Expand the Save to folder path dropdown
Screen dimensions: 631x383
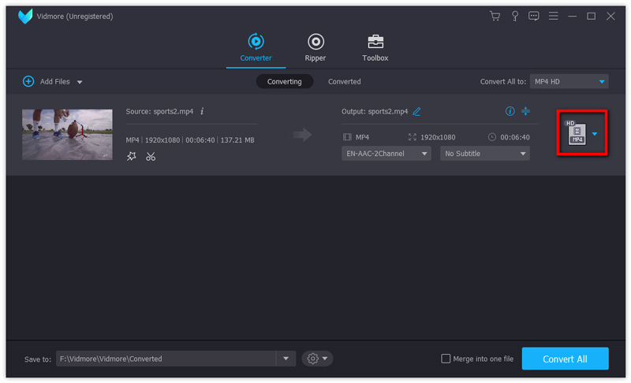[286, 359]
